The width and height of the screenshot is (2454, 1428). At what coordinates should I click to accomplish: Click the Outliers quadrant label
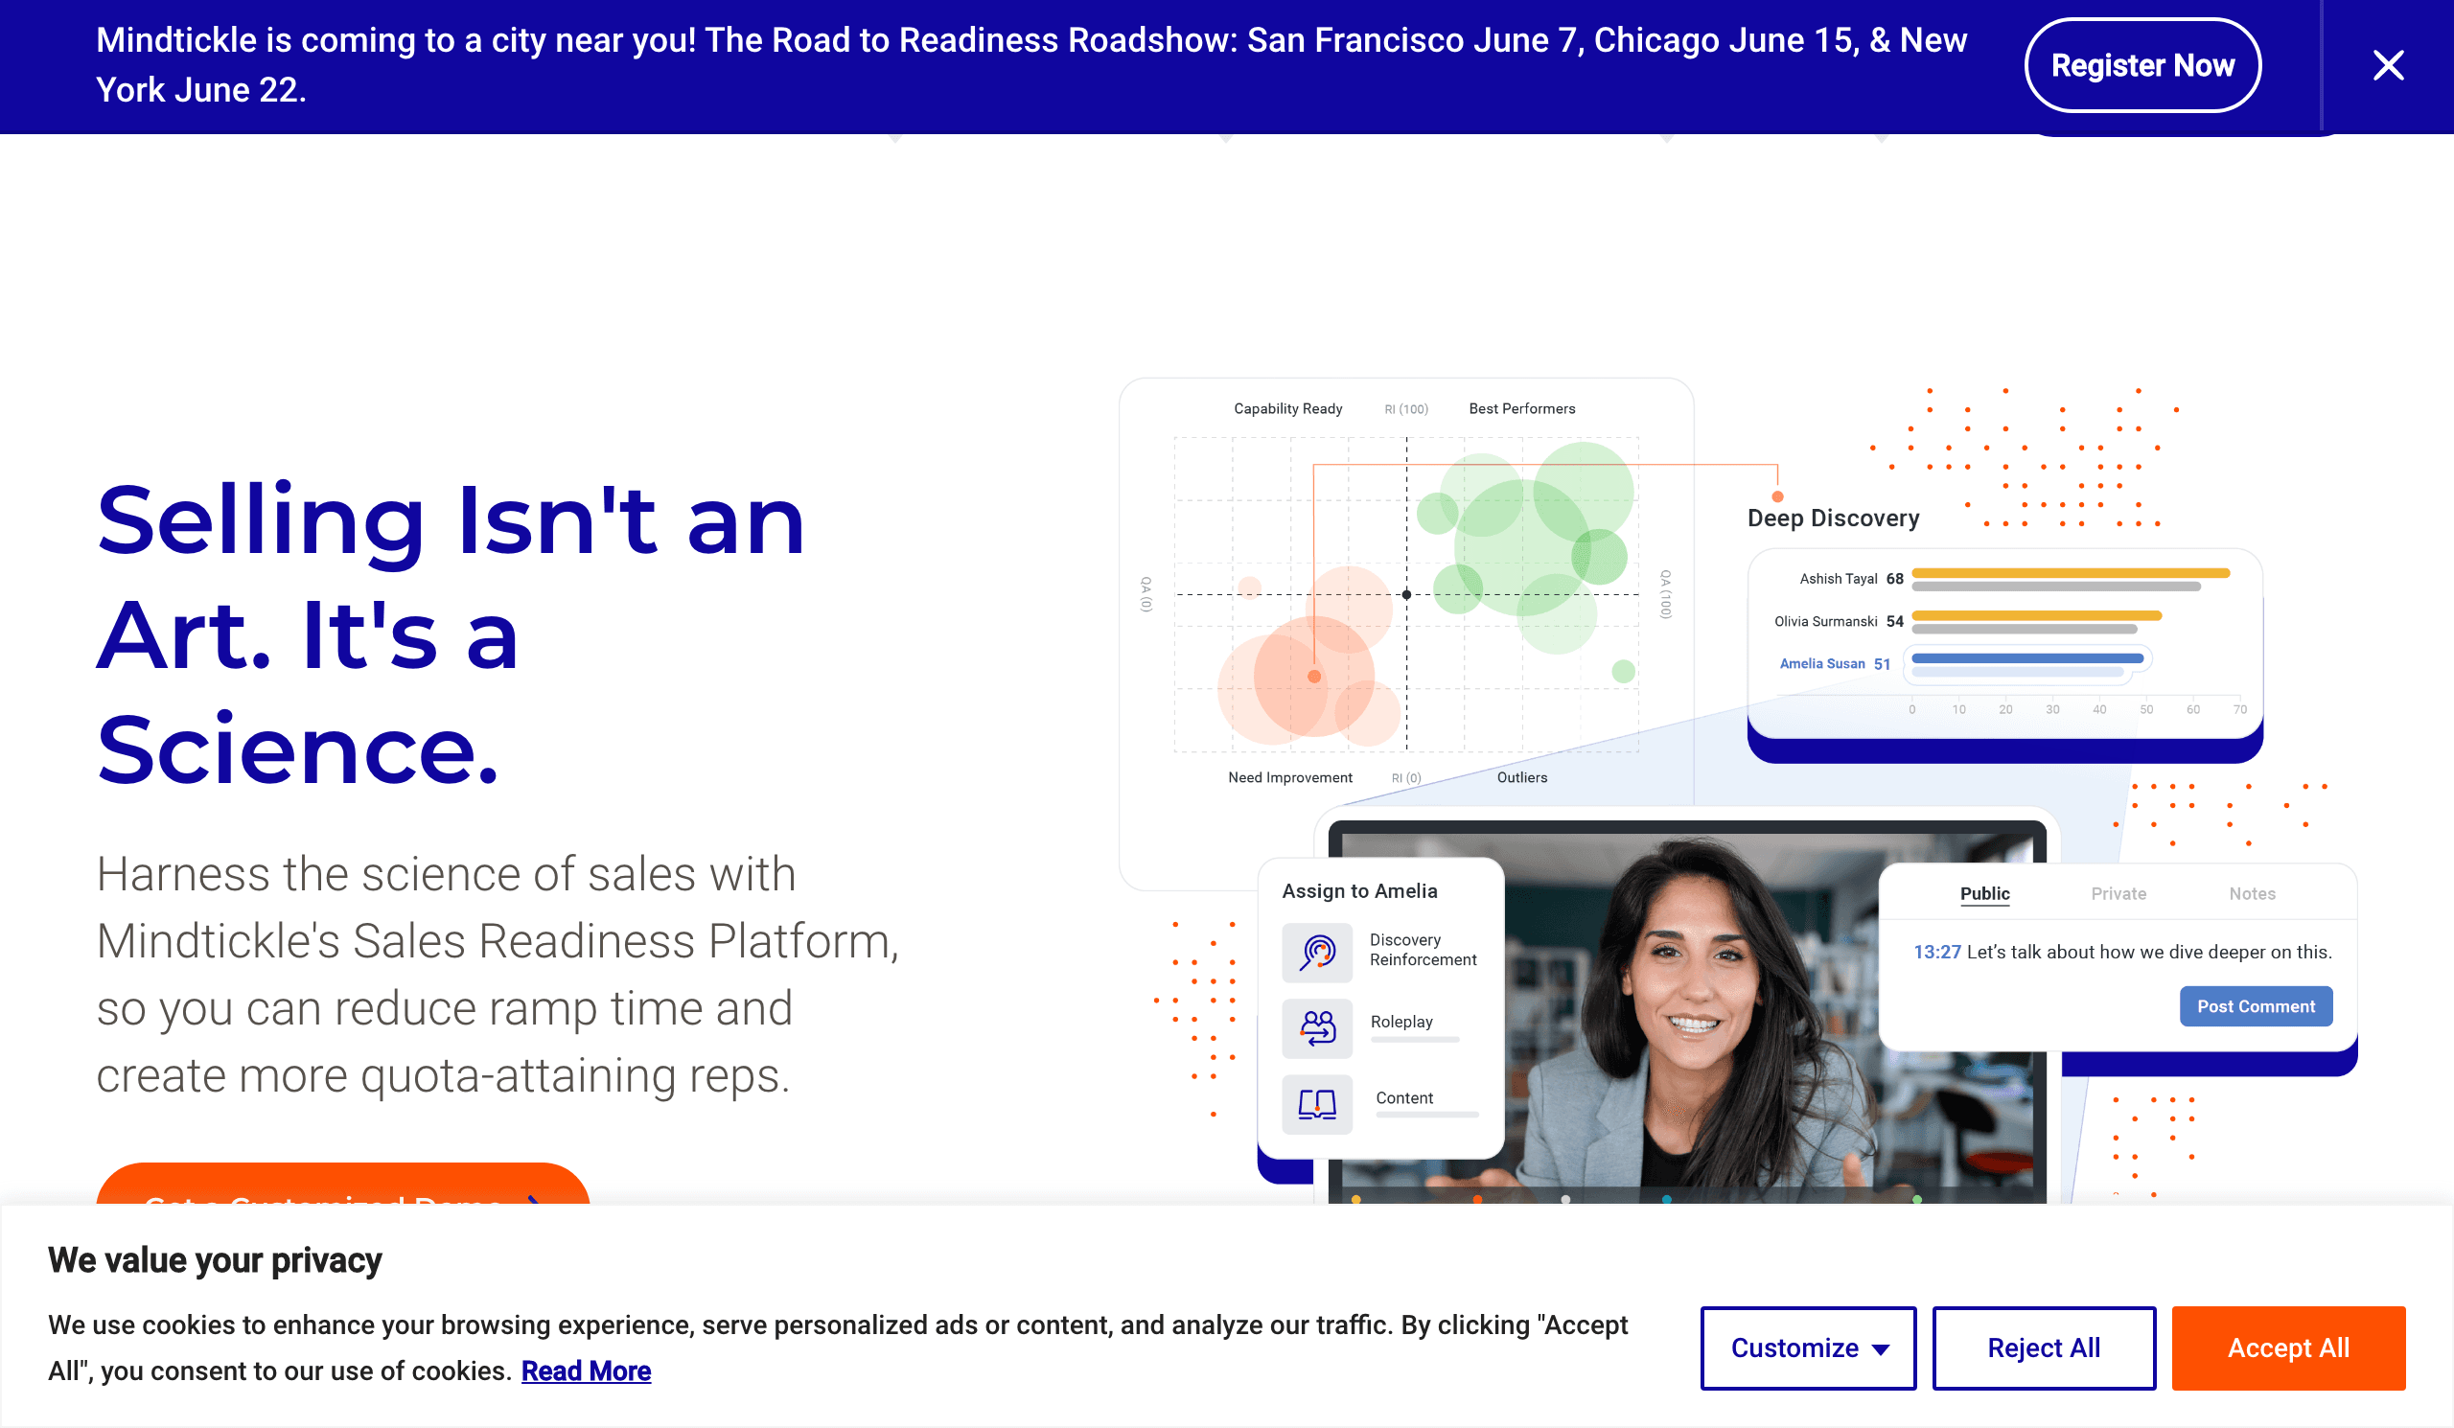coord(1521,778)
